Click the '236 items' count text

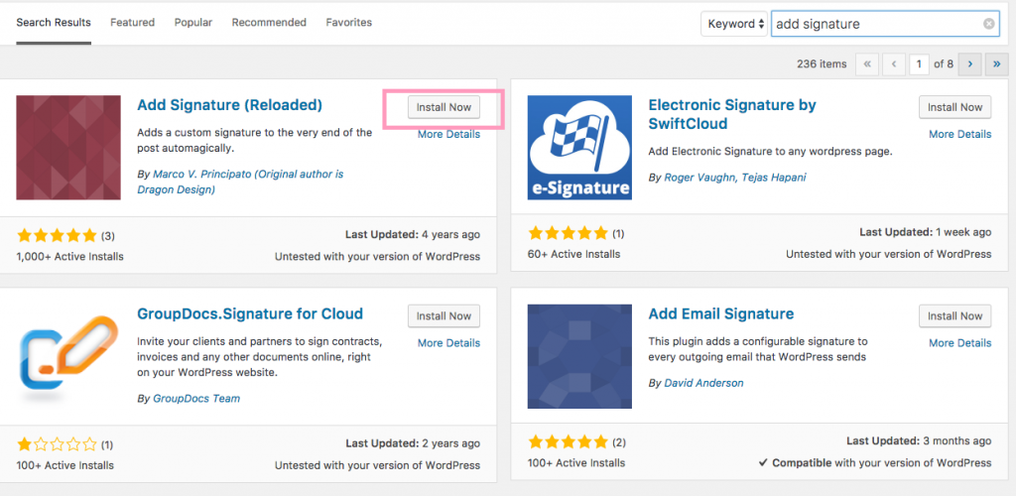click(x=822, y=63)
